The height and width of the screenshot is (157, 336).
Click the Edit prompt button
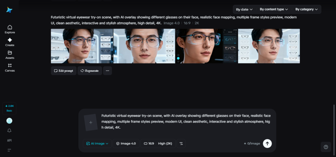coord(64,71)
